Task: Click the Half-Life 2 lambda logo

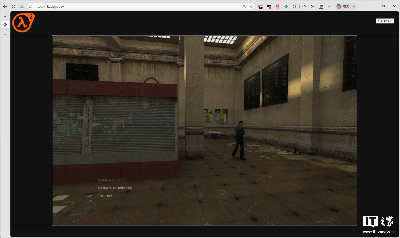Action: (24, 23)
